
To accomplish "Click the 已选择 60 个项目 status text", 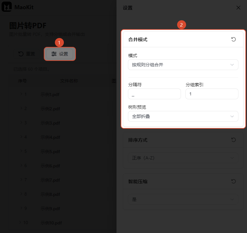I will [x=31, y=69].
